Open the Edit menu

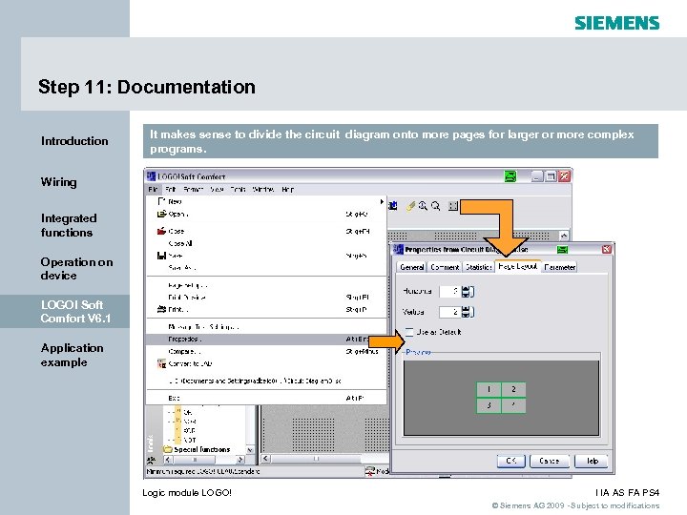171,189
